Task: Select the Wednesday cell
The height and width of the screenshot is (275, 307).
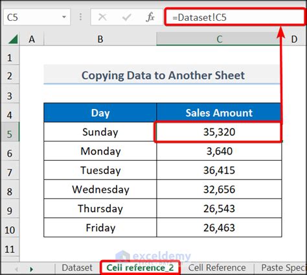Action: click(x=100, y=189)
